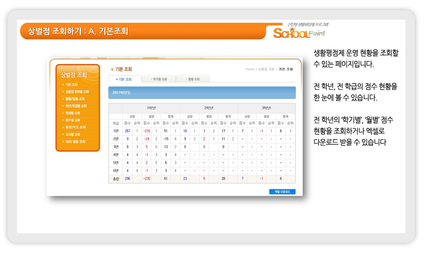Click the 1학년 column header
This screenshot has height=253, width=427.
coord(152,107)
